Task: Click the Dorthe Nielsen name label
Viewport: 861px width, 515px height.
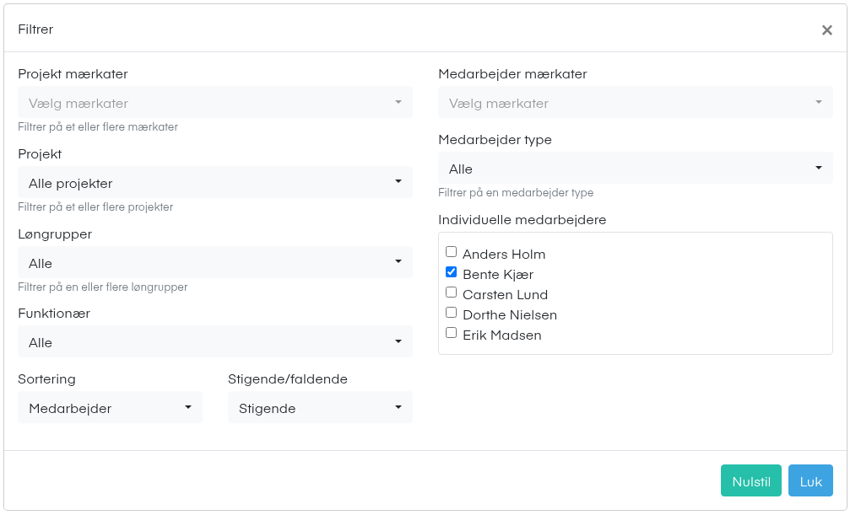Action: [510, 315]
